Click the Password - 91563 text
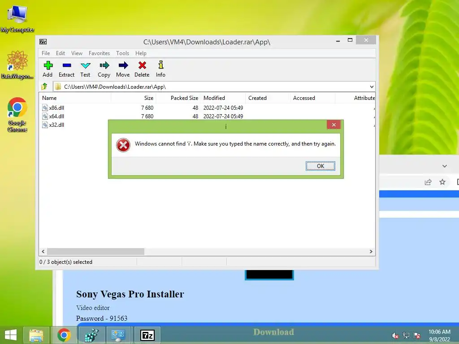This screenshot has height=344, width=459. (102, 318)
